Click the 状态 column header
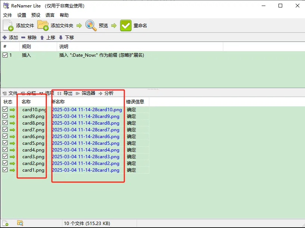This screenshot has height=228, width=305. [x=8, y=101]
